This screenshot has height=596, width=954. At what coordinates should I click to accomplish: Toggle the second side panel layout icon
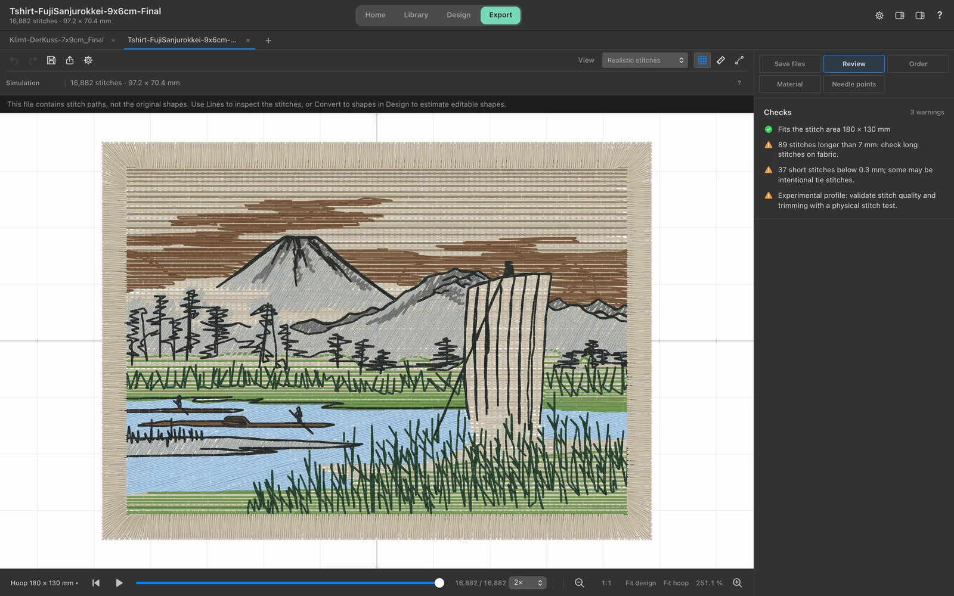click(920, 15)
